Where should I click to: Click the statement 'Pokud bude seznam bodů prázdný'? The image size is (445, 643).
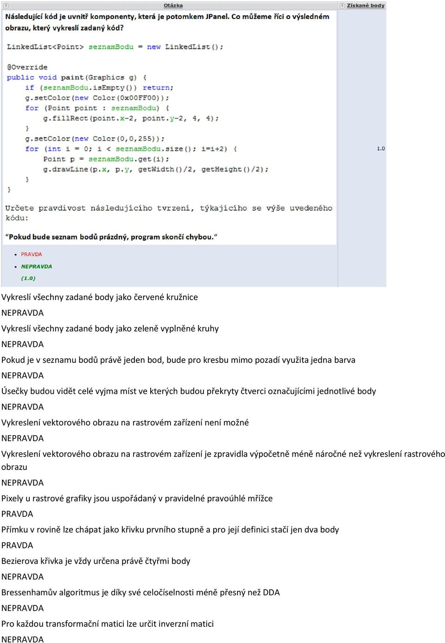tap(111, 237)
